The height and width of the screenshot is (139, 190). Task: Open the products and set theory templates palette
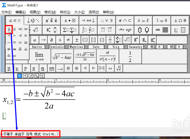143,30
